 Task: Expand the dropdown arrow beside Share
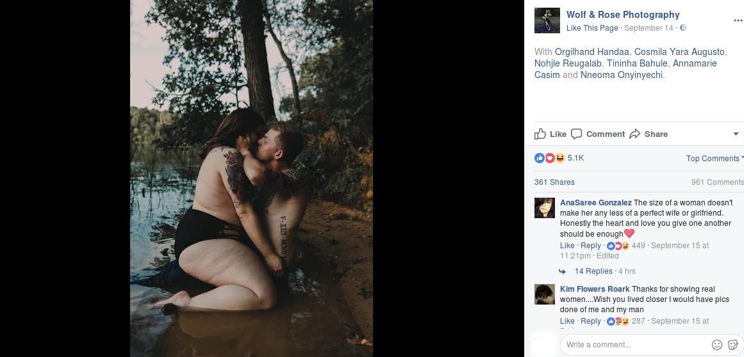736,134
